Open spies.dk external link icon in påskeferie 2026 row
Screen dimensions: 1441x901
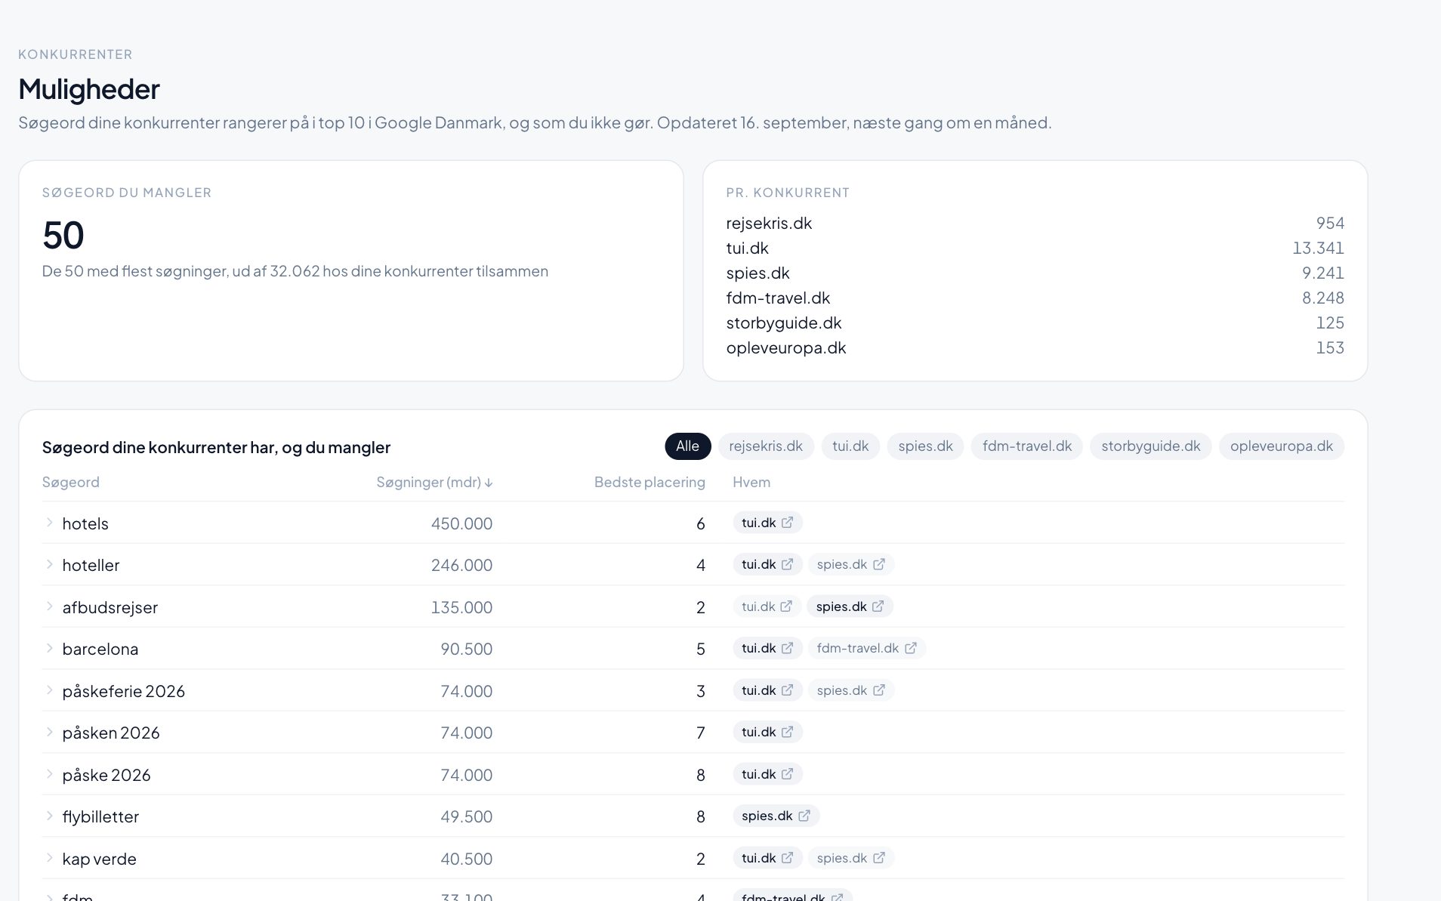click(x=879, y=690)
